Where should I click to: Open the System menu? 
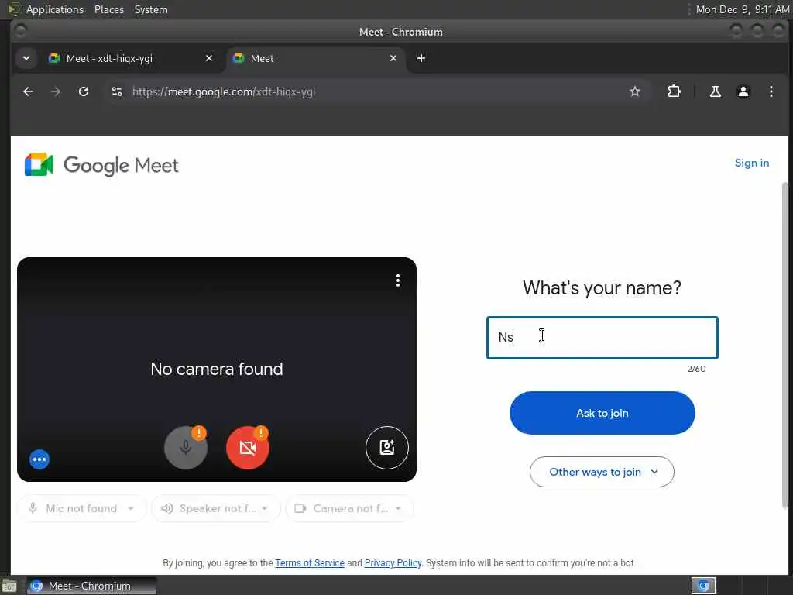coord(151,9)
